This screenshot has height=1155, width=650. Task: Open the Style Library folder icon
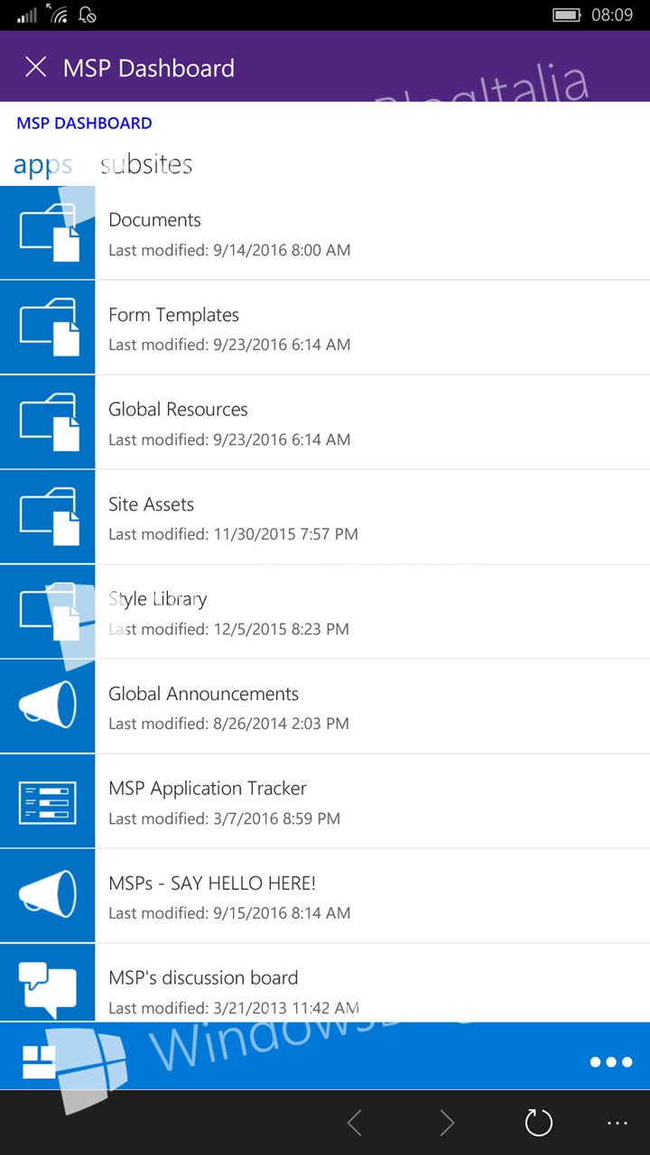(47, 612)
